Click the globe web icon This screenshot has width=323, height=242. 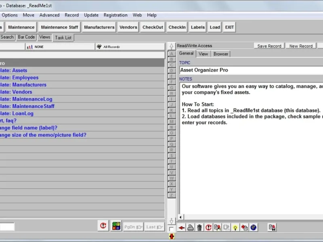point(254,227)
